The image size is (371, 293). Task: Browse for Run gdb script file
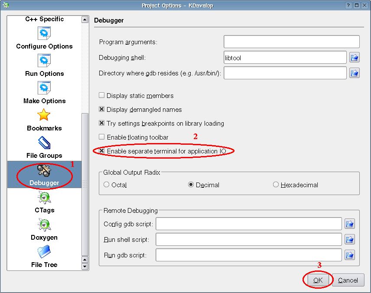click(x=350, y=255)
